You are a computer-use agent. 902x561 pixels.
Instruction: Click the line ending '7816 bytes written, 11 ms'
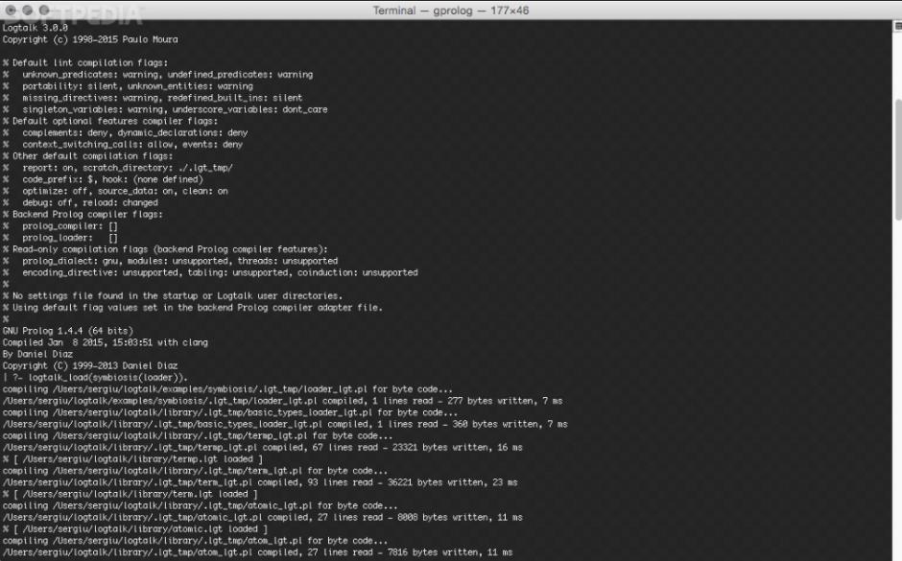point(258,552)
